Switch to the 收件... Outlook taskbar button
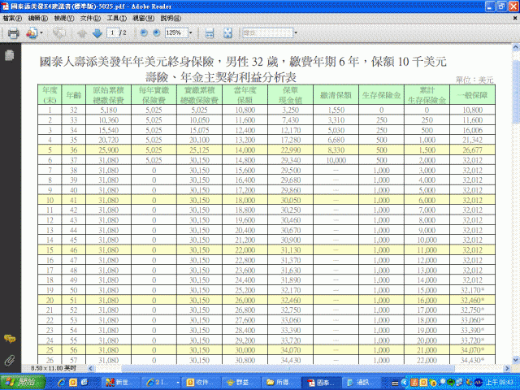This screenshot has width=520, height=390. pyautogui.click(x=200, y=383)
